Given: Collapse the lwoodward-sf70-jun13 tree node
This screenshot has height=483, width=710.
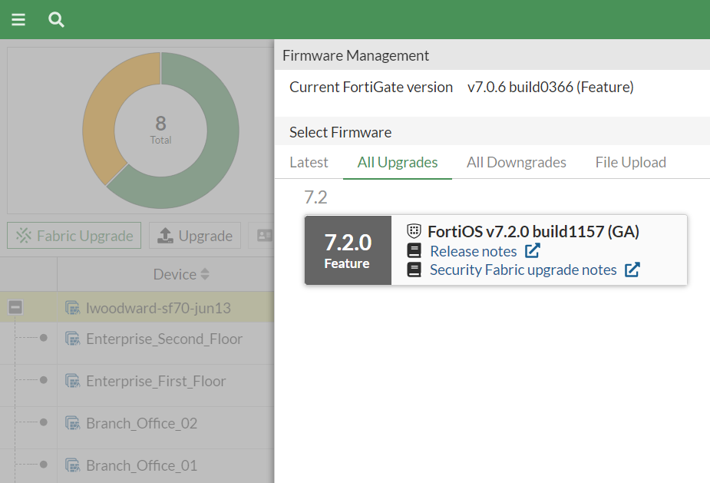Looking at the screenshot, I should 15,308.
